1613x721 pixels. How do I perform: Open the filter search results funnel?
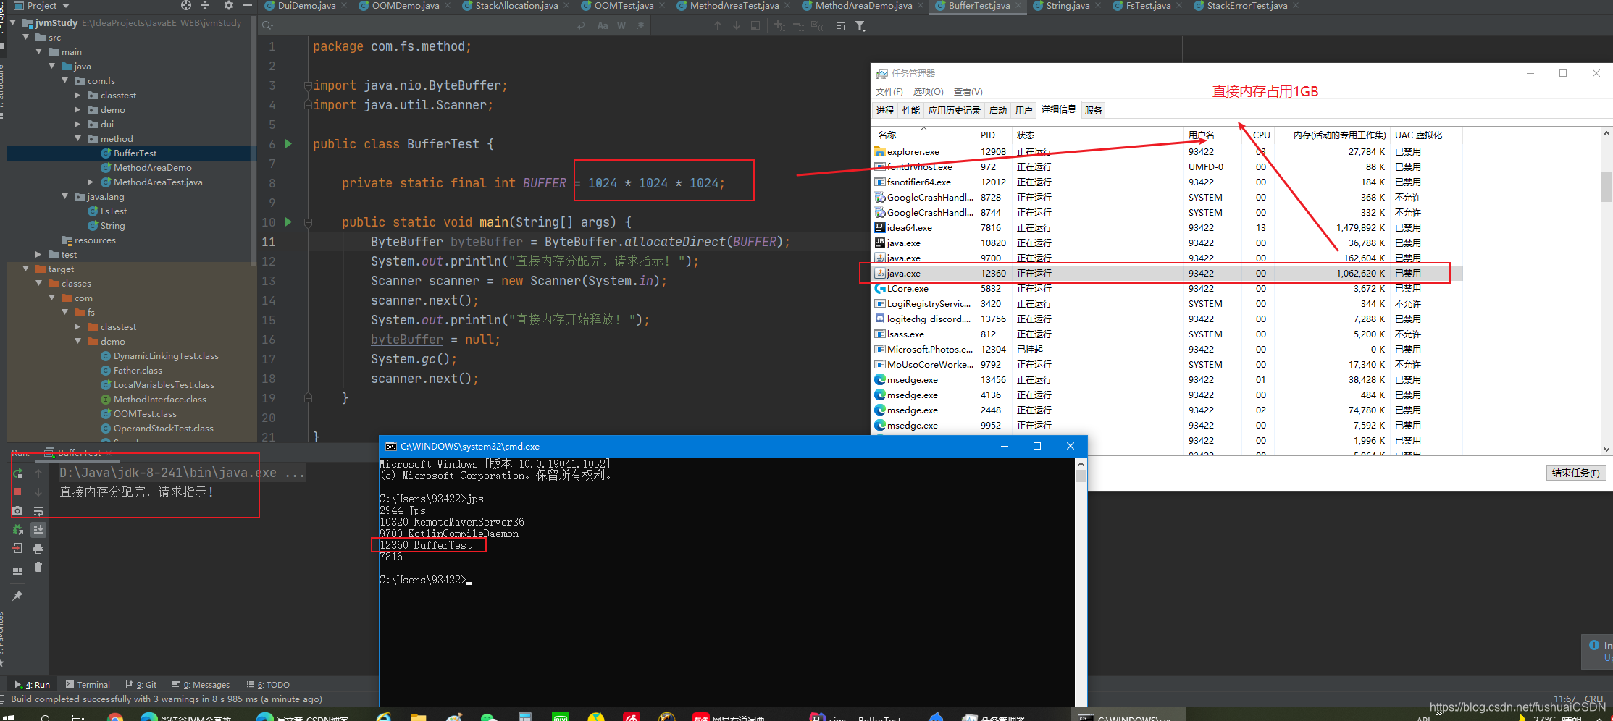point(860,25)
